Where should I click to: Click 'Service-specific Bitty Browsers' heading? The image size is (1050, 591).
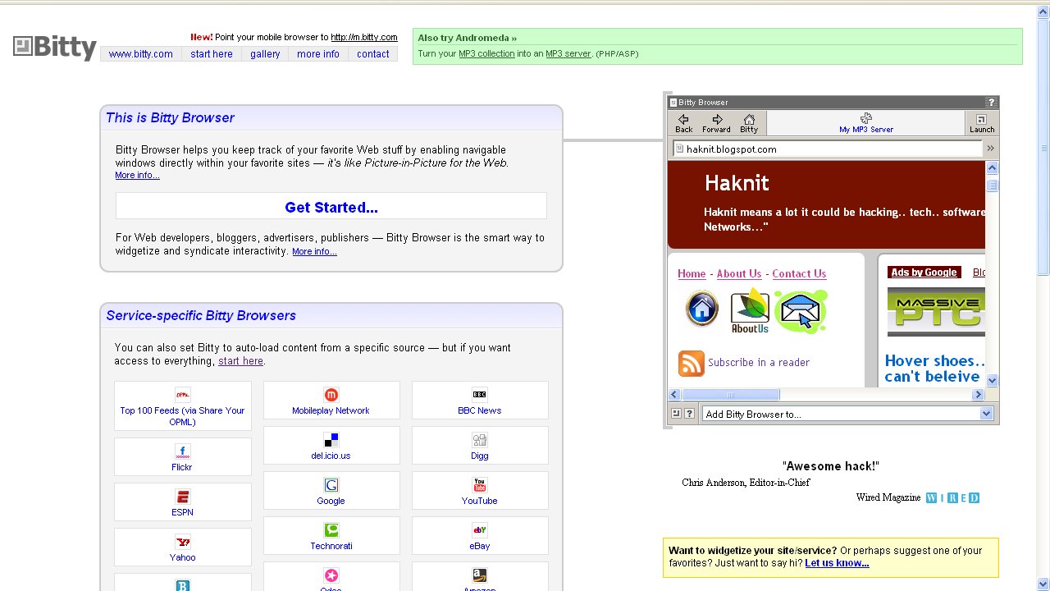pos(201,316)
